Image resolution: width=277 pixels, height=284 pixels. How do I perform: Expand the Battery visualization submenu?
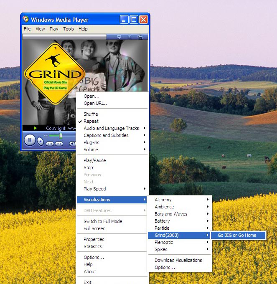[179, 221]
